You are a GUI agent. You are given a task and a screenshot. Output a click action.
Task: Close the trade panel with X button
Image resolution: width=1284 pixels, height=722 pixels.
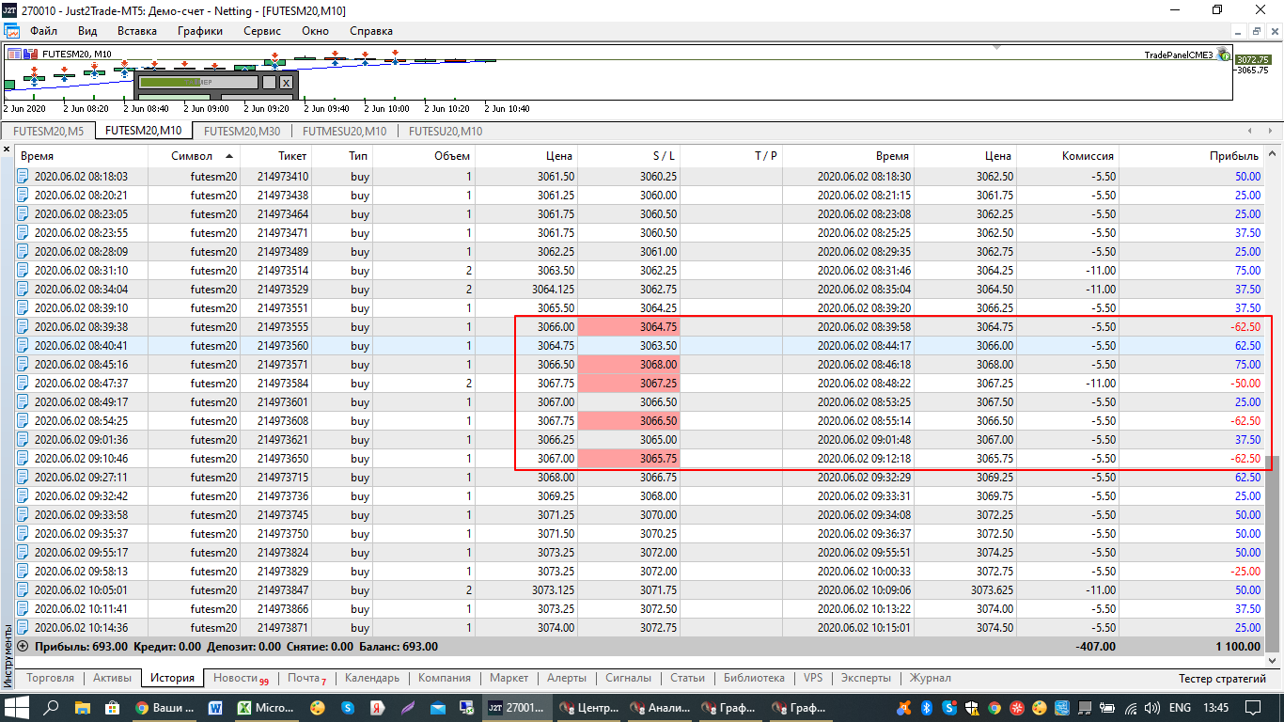point(286,83)
